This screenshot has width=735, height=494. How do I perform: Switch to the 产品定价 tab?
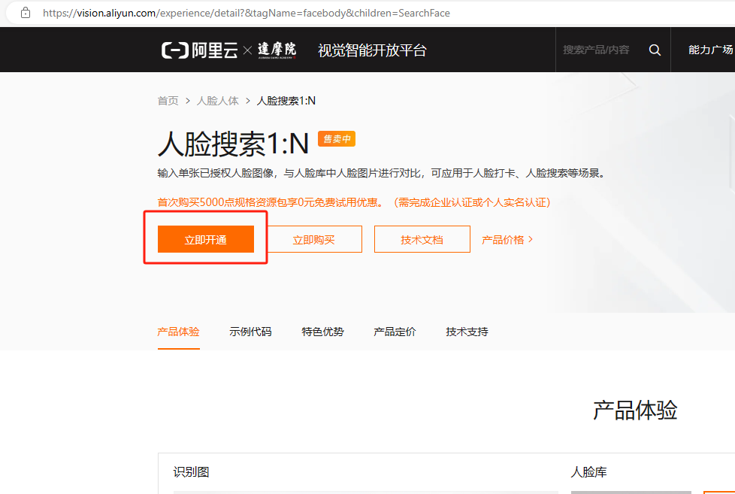click(x=395, y=332)
